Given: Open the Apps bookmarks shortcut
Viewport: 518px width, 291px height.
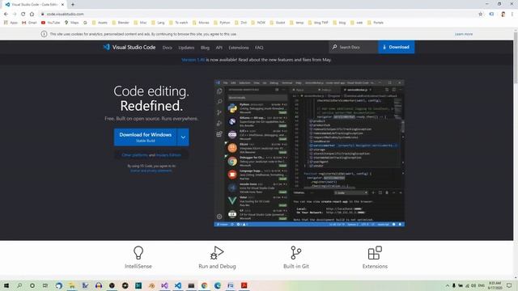Looking at the screenshot, I should [11, 23].
